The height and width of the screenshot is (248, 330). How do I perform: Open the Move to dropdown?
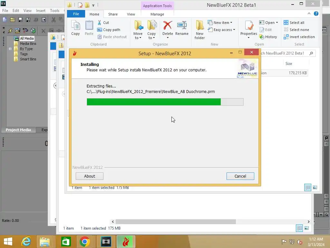(x=138, y=30)
